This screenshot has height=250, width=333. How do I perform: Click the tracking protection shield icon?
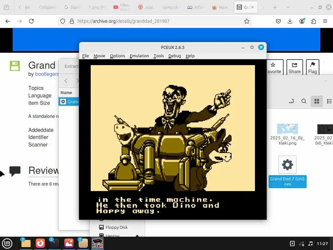63,21
